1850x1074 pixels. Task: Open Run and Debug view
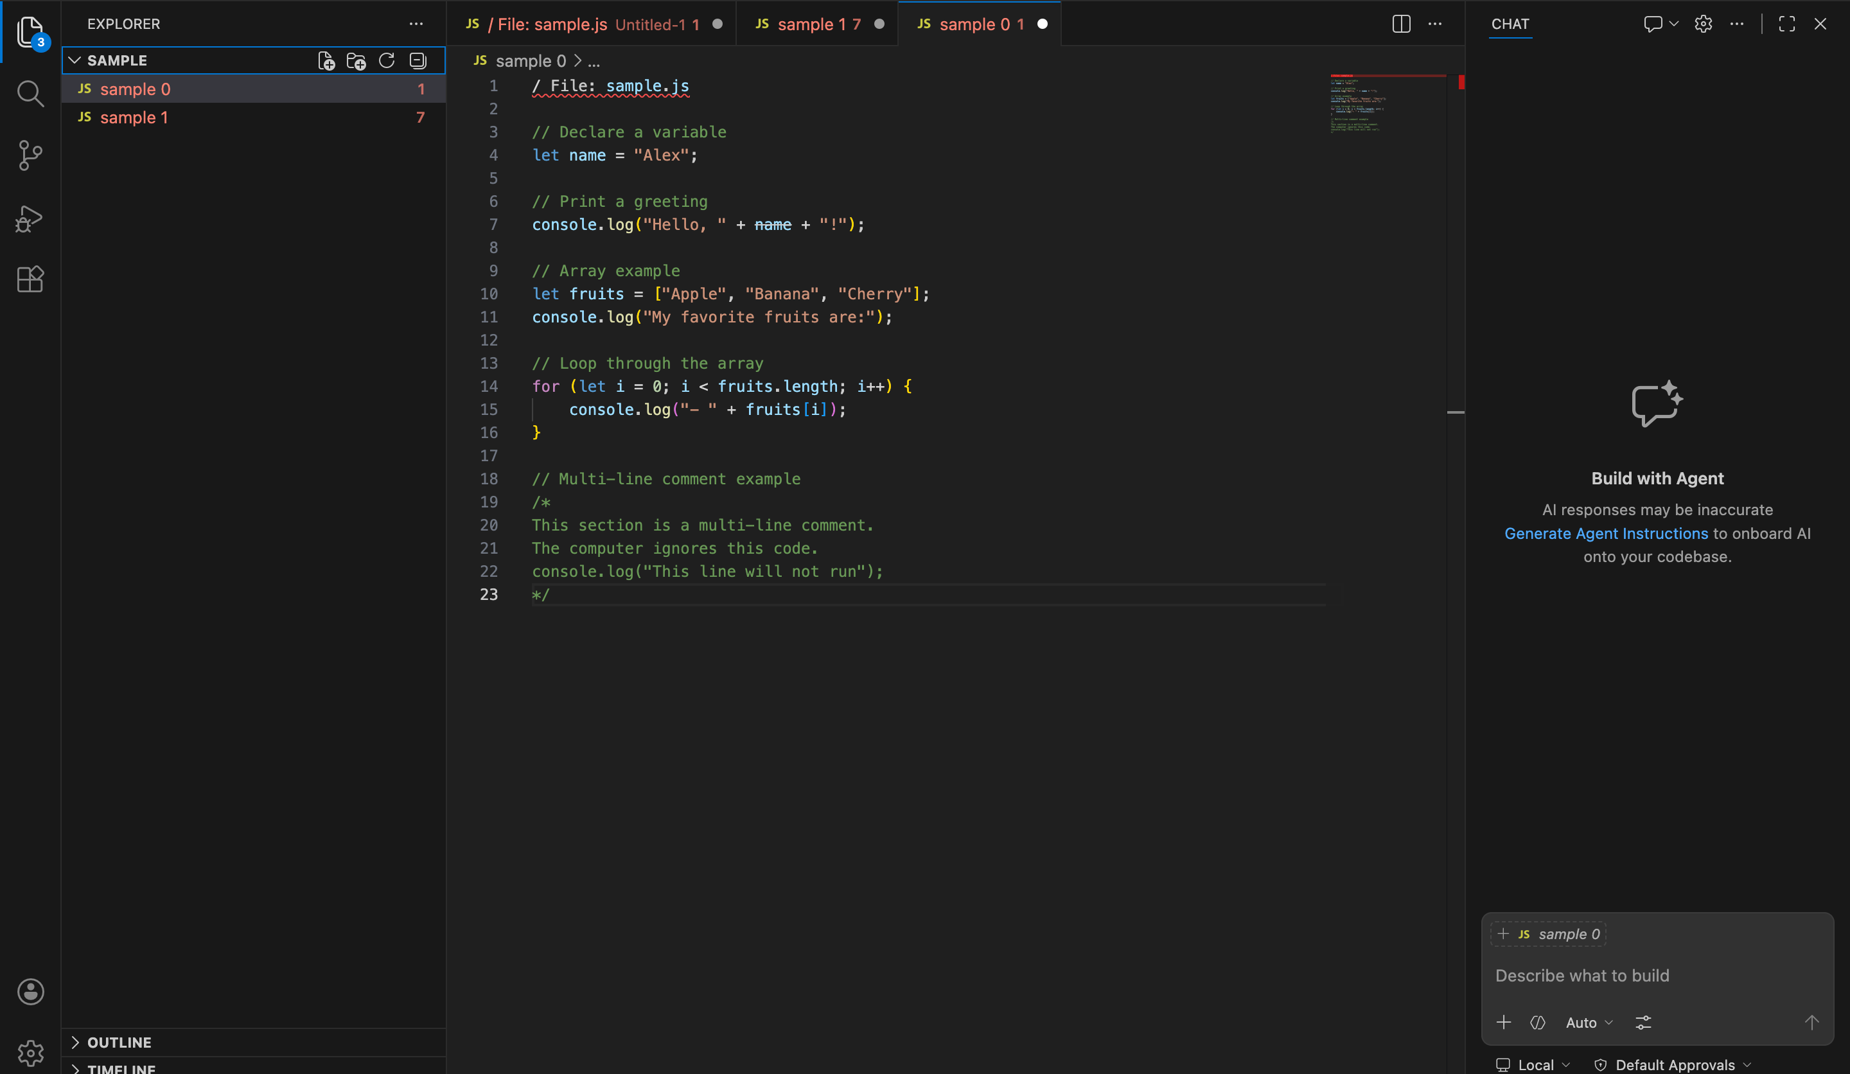[30, 218]
